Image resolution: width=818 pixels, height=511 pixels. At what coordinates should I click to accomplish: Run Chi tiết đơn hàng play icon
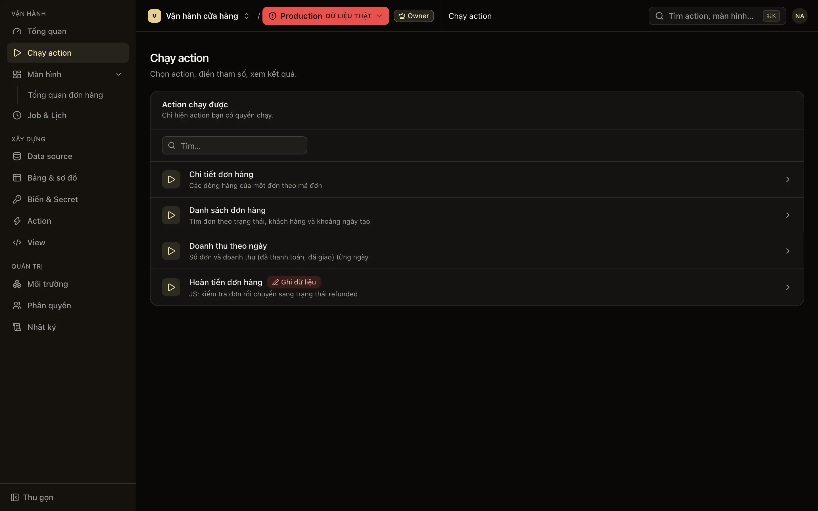171,179
